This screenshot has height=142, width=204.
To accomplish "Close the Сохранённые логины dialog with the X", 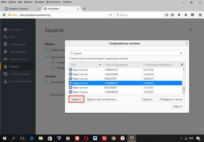I will pos(186,43).
